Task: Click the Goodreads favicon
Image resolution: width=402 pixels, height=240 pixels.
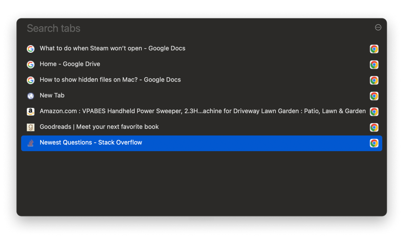Action: [x=31, y=127]
